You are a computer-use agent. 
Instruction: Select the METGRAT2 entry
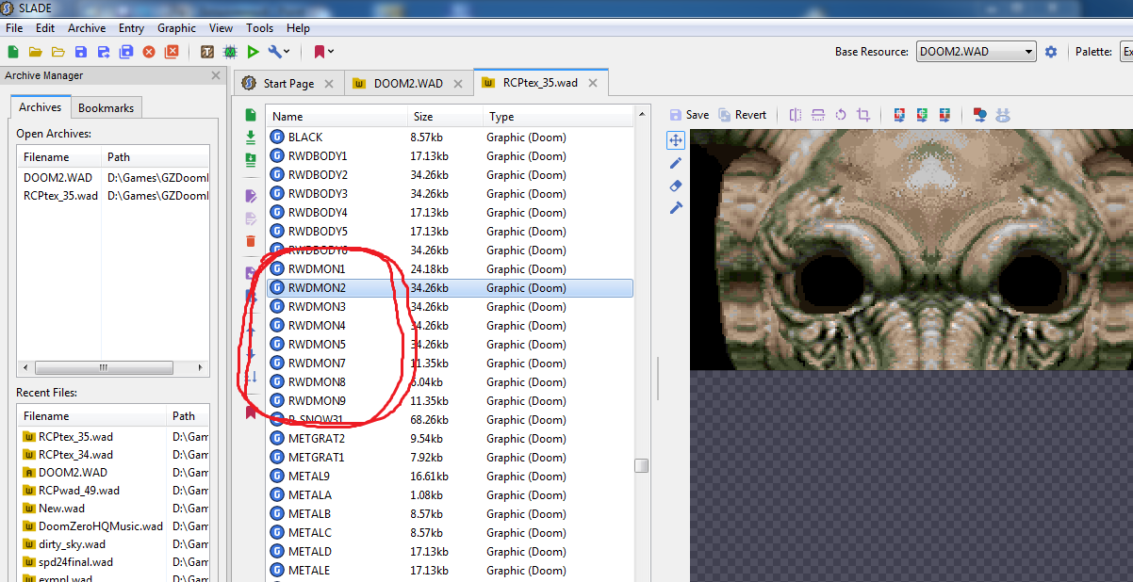click(x=451, y=439)
